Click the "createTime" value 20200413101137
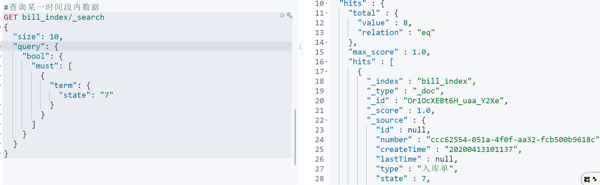The width and height of the screenshot is (600, 185). click(x=481, y=150)
